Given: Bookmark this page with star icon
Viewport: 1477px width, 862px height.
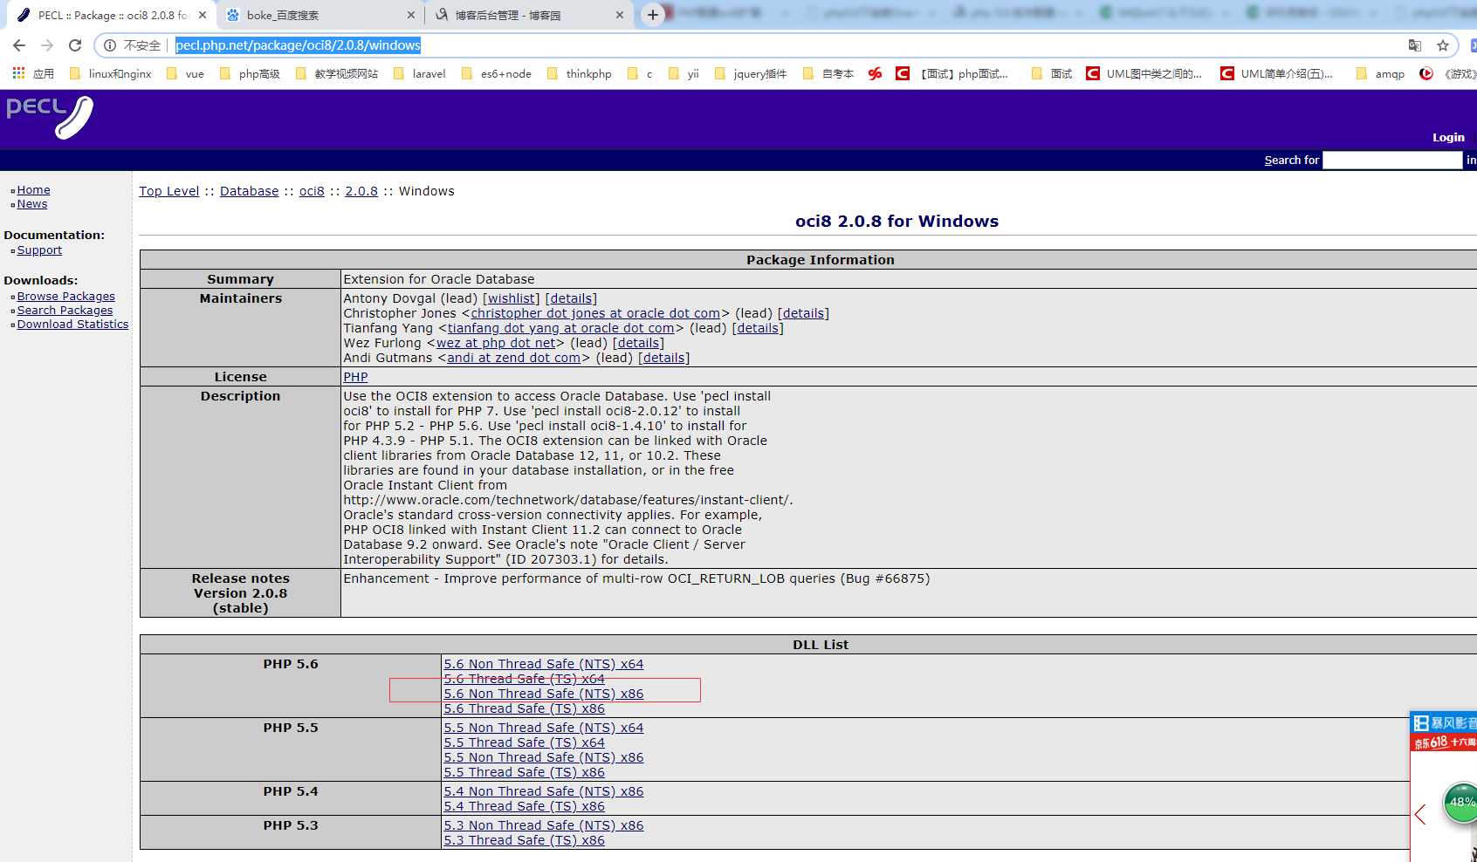Looking at the screenshot, I should [1443, 45].
